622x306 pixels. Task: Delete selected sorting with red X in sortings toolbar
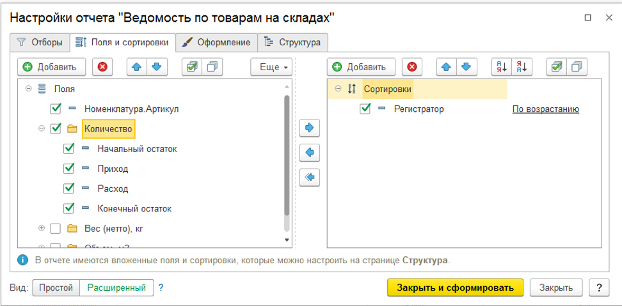pos(412,67)
